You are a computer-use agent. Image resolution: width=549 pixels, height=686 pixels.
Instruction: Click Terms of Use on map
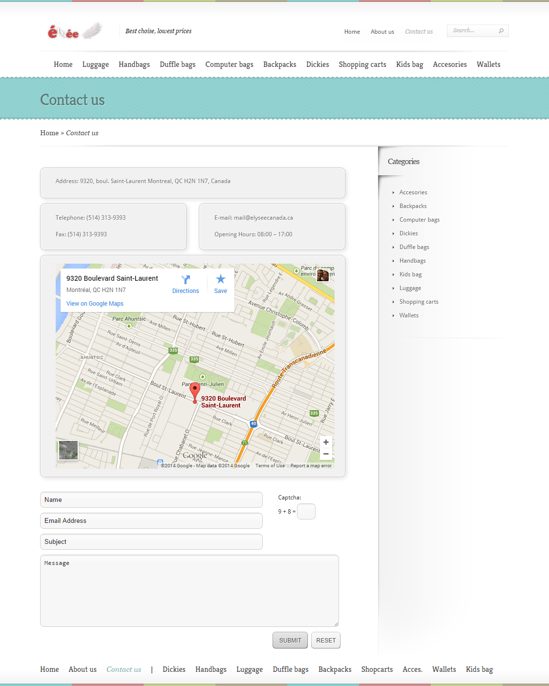click(x=270, y=466)
